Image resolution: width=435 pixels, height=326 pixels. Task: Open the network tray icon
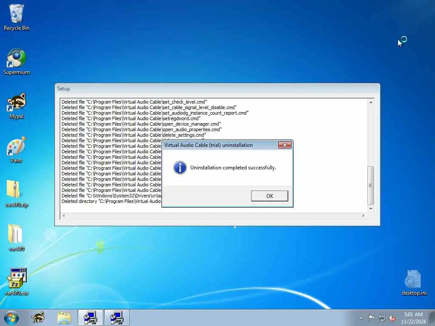(x=382, y=318)
